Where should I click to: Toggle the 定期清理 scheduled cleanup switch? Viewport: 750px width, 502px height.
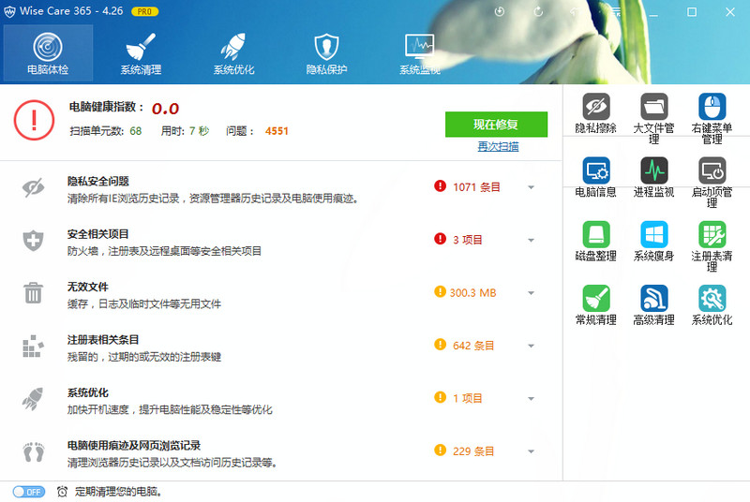28,491
